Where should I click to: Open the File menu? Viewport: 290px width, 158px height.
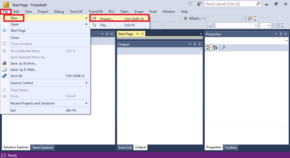(5, 11)
